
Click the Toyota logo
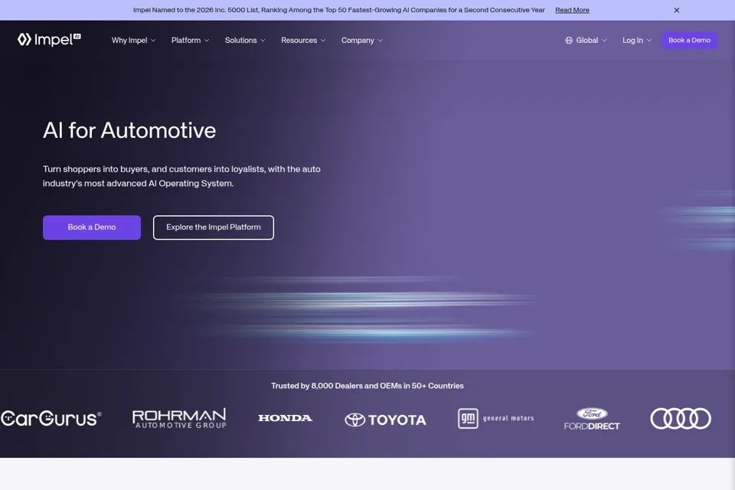click(385, 420)
